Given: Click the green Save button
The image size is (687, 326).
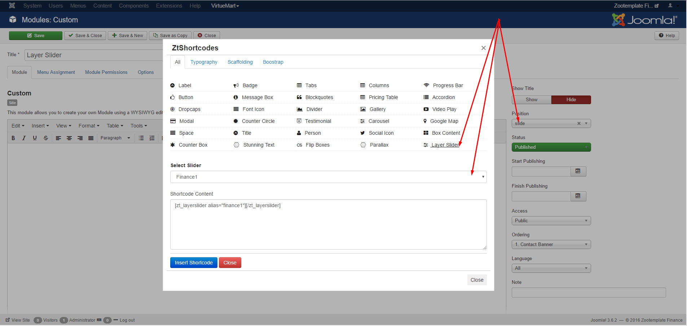Looking at the screenshot, I should coord(36,36).
